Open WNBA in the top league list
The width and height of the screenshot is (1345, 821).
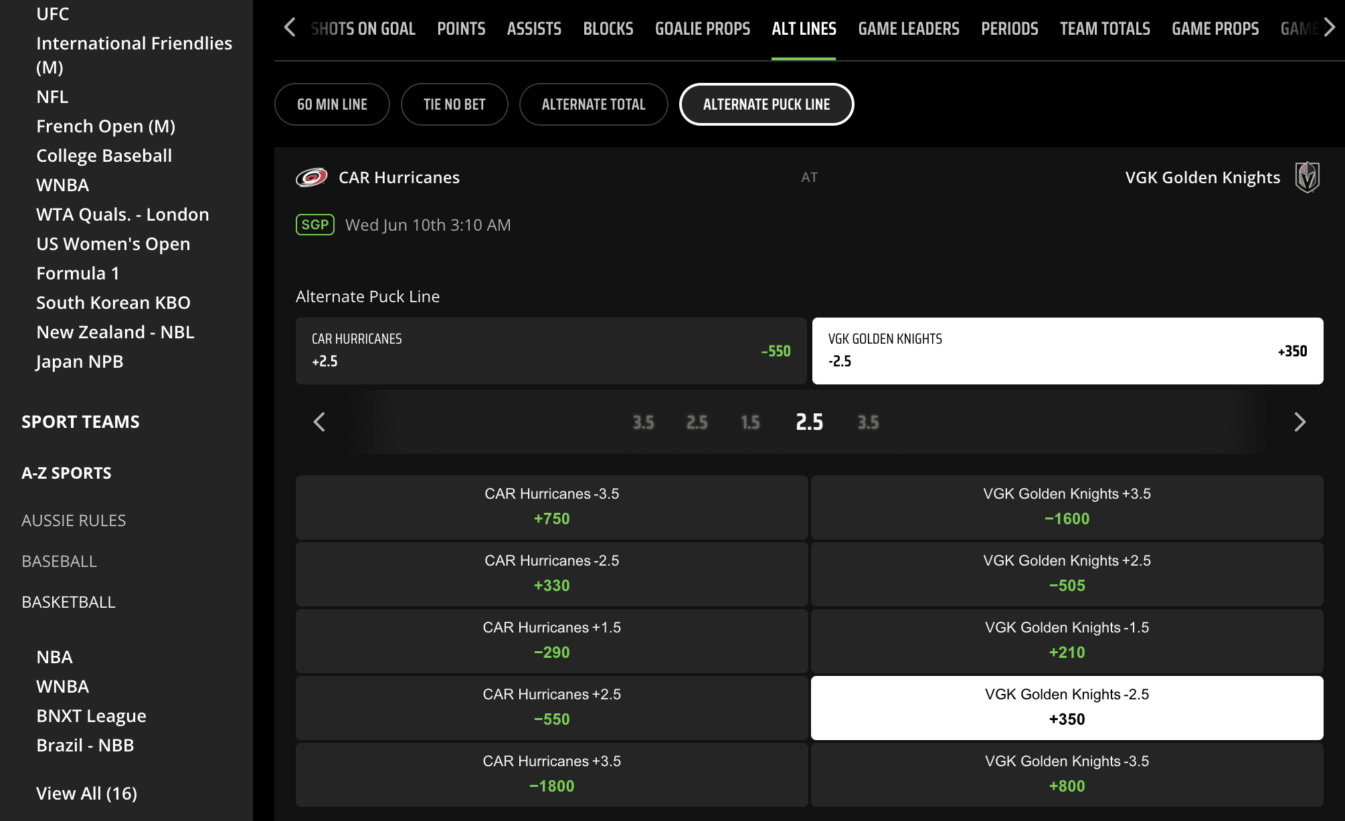click(x=62, y=185)
